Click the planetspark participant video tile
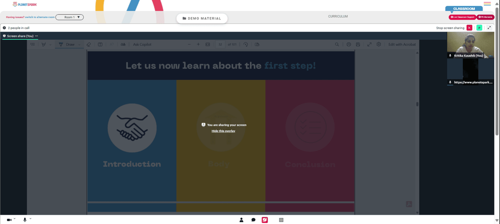 [470, 72]
